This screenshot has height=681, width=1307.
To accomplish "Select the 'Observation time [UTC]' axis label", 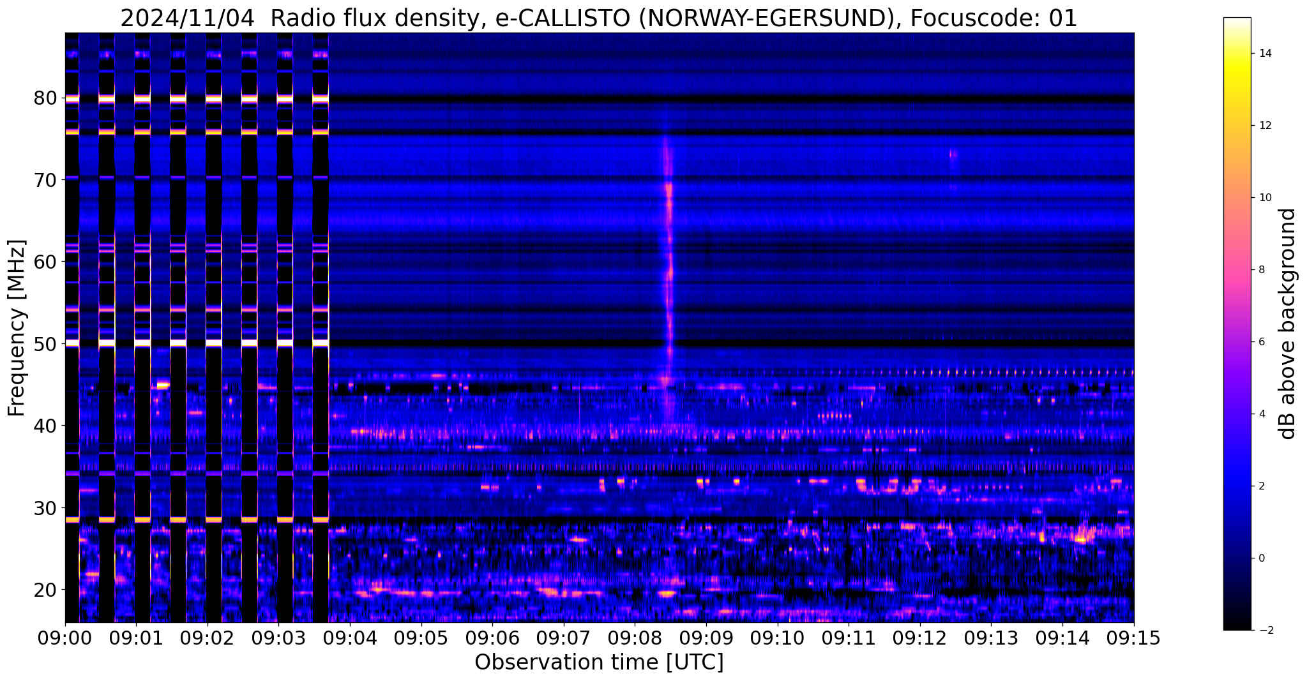I will coord(599,663).
